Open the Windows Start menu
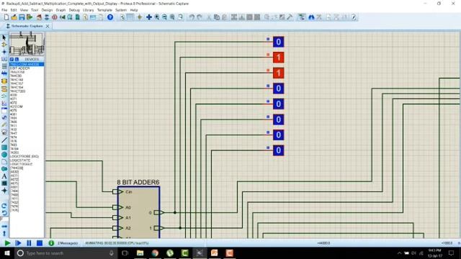461x259 pixels. pos(6,253)
